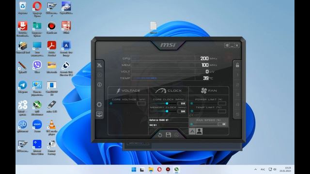
Task: Click the Core Voltage slider handle
Action: [x=111, y=103]
